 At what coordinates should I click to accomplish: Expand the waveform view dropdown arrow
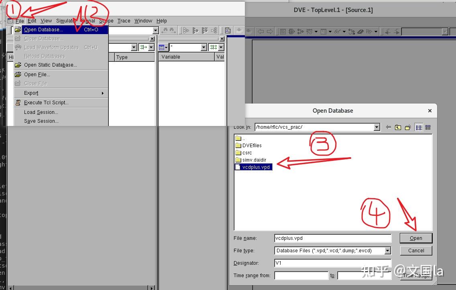pos(316,32)
